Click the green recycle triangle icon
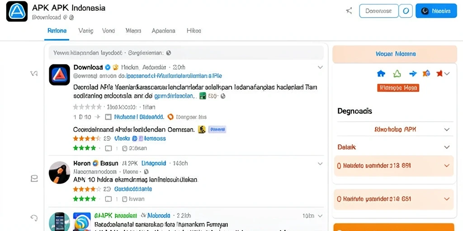Screen dimensions: 463x231 tap(397, 74)
